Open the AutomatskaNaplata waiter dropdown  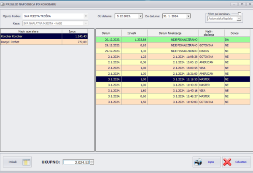239,19
